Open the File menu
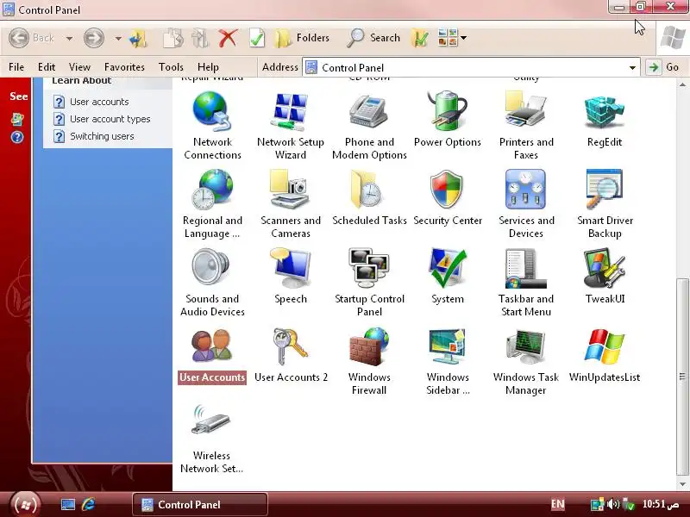This screenshot has width=690, height=517. pyautogui.click(x=16, y=67)
